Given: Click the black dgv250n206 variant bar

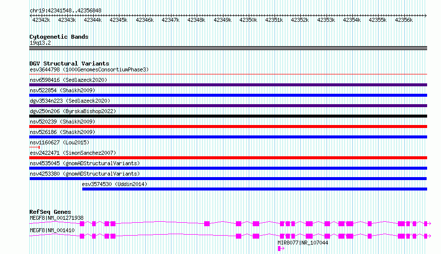Looking at the screenshot, I should [228, 116].
